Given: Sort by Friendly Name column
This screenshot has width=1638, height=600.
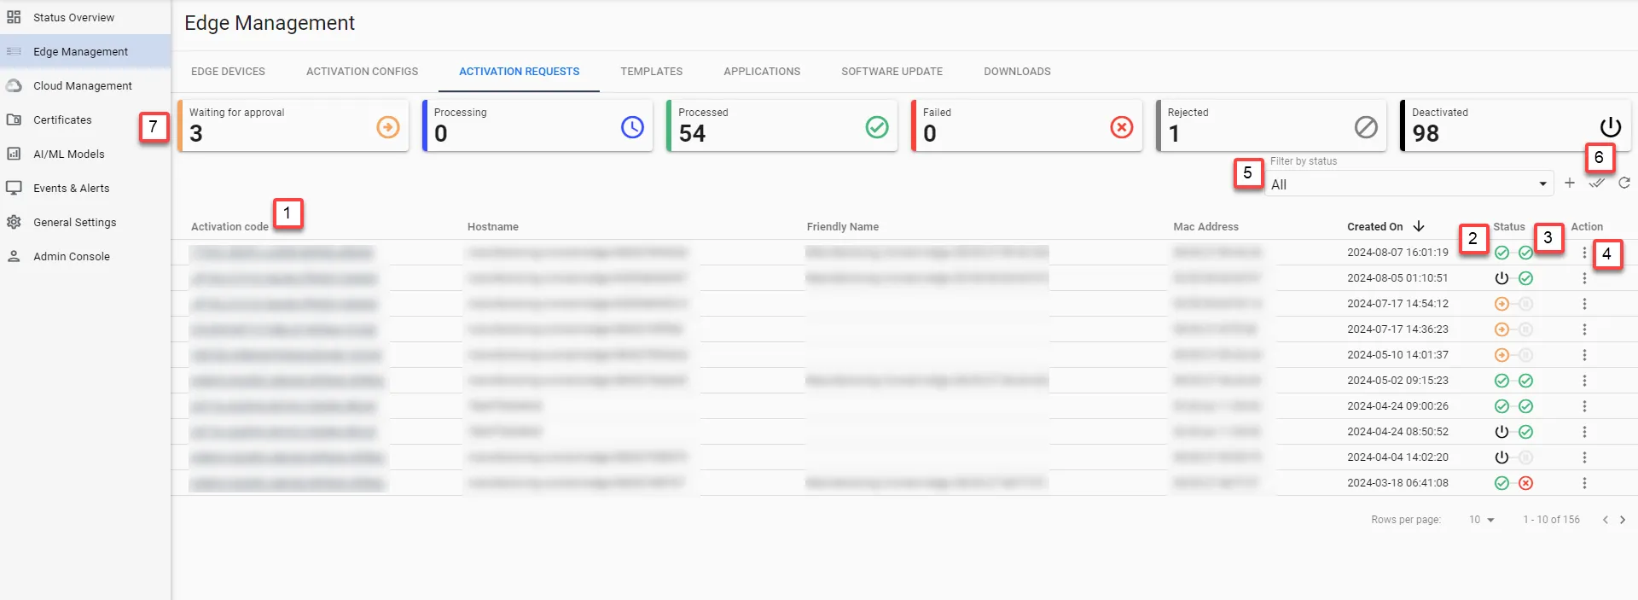Looking at the screenshot, I should tap(843, 227).
